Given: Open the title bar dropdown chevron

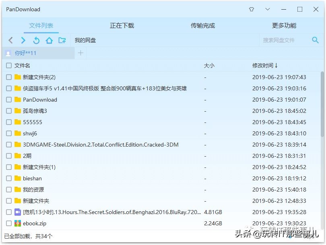Looking at the screenshot, I should (x=267, y=9).
